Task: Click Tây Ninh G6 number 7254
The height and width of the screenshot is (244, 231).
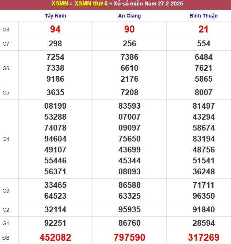Action: (x=55, y=57)
